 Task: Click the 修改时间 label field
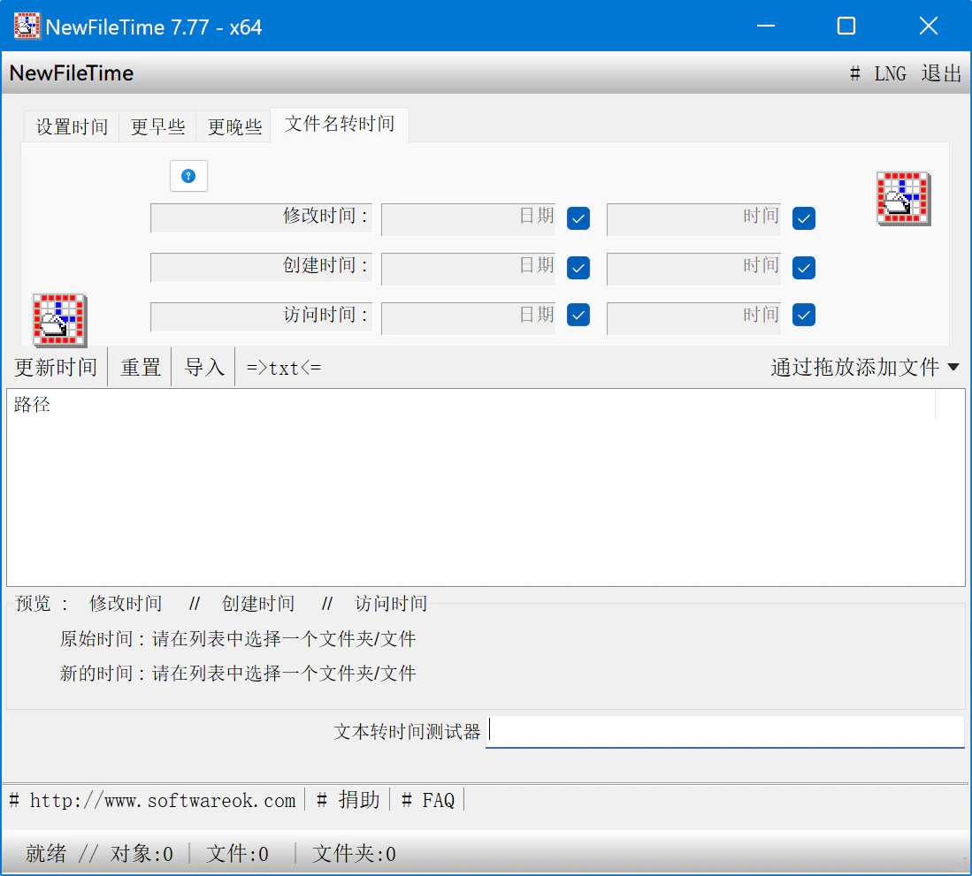(x=261, y=217)
